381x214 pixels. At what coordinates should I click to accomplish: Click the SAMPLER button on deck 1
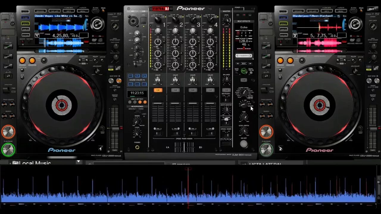click(x=25, y=29)
